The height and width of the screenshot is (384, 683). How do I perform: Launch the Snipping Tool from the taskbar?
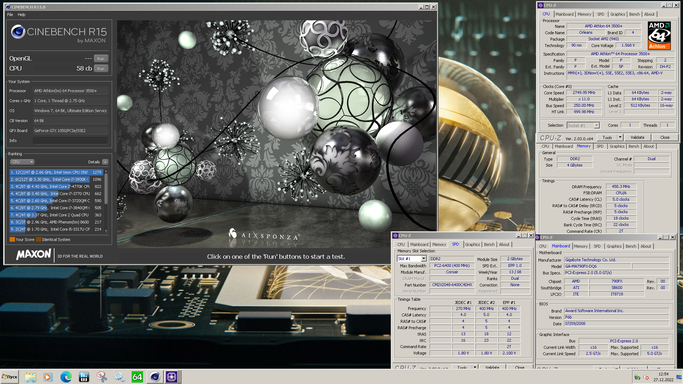[101, 377]
